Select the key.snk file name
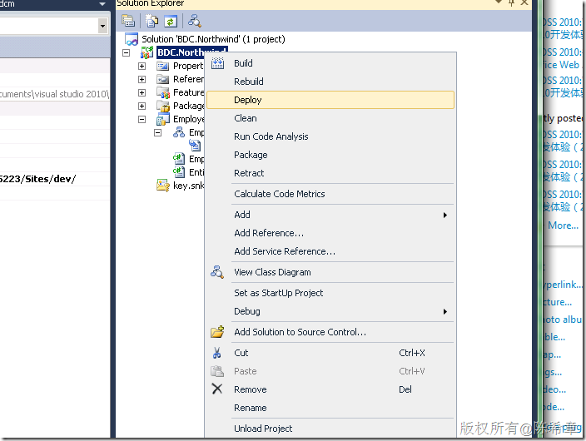Screen dimensions: 586x441 [189, 186]
